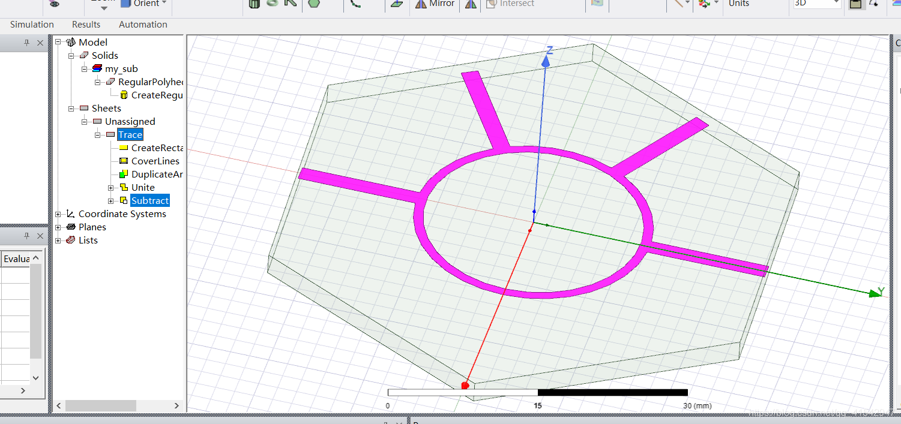Image resolution: width=901 pixels, height=424 pixels.
Task: Select the Trace sheet object
Action: 130,134
